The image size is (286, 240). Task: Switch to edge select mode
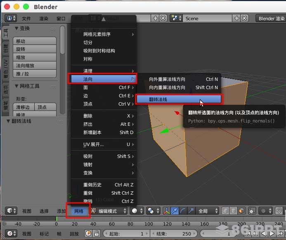(x=233, y=211)
